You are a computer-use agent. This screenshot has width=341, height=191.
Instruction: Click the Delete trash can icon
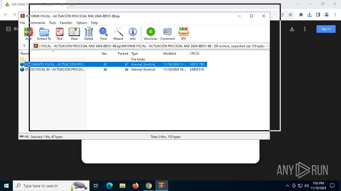[x=89, y=34]
